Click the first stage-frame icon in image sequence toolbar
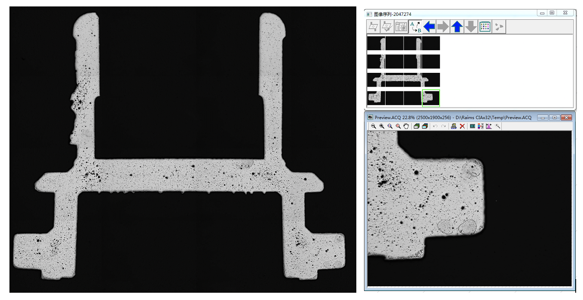This screenshot has width=583, height=300. point(373,27)
